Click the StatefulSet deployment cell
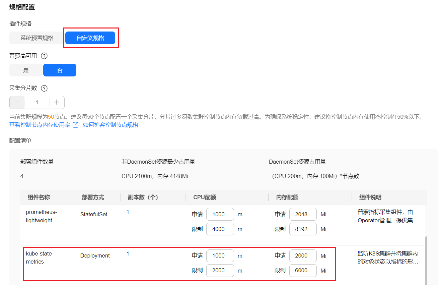The image size is (444, 285). 94,214
